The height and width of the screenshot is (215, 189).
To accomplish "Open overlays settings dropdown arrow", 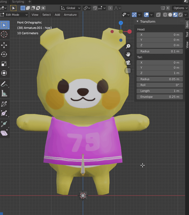I will click(151, 15).
